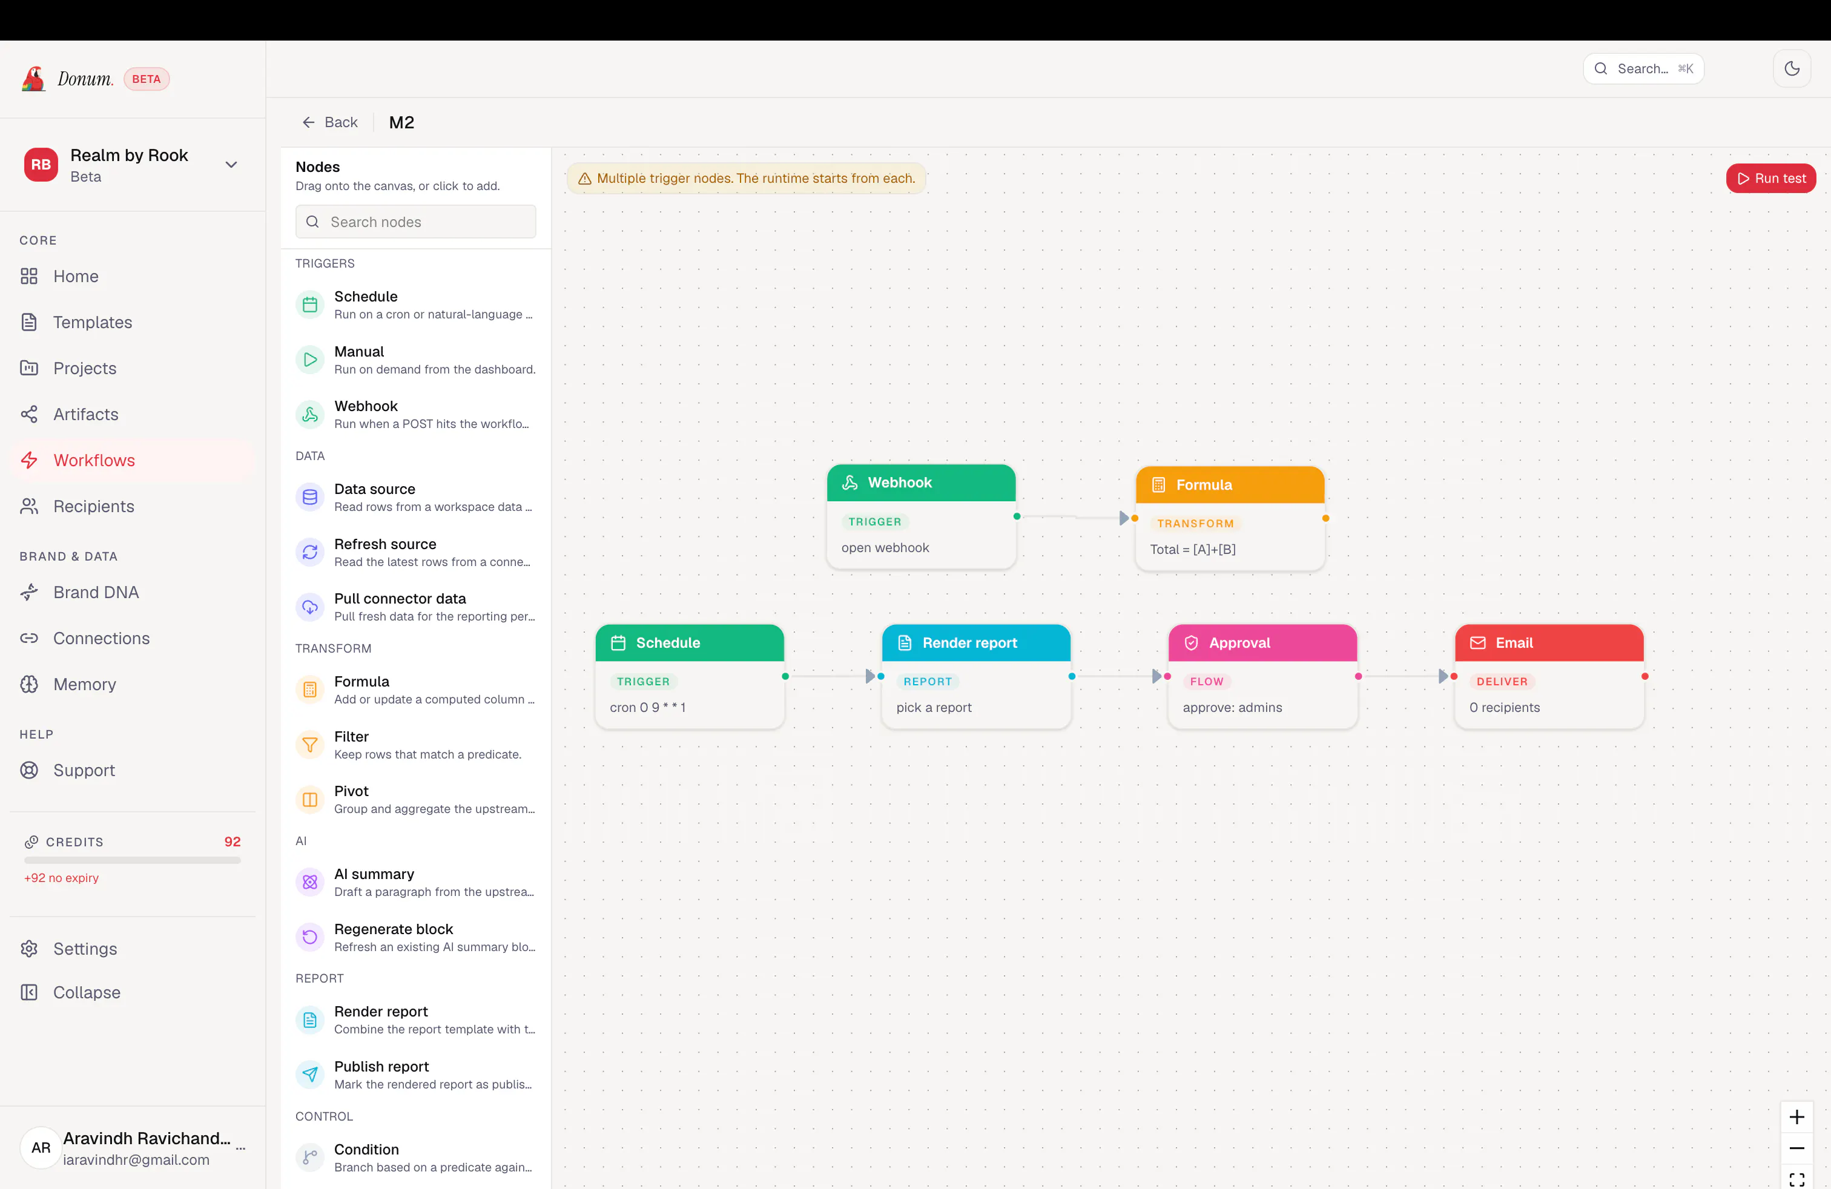The height and width of the screenshot is (1189, 1831).
Task: Click the Schedule trigger icon in Nodes panel
Action: [310, 305]
